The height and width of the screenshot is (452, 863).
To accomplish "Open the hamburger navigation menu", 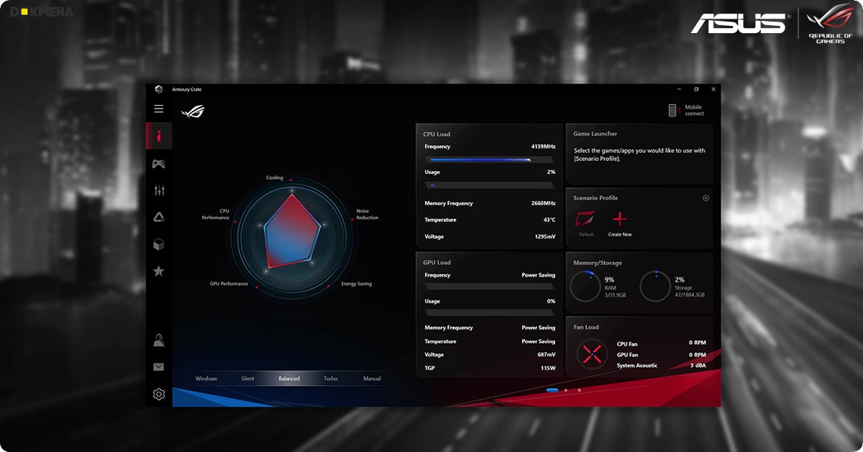I will [x=159, y=109].
